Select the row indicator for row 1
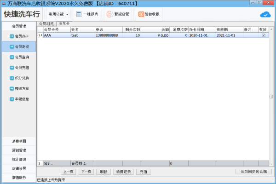Screen dimensions: 276x184 point(40,35)
